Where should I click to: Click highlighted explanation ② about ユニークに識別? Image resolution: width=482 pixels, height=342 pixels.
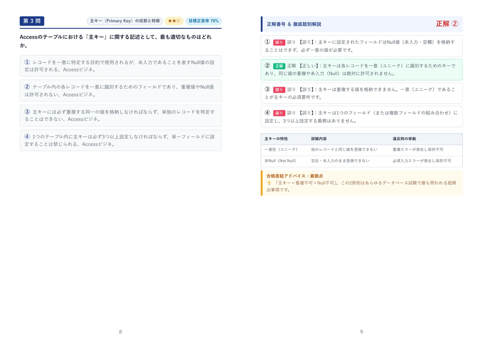point(361,69)
